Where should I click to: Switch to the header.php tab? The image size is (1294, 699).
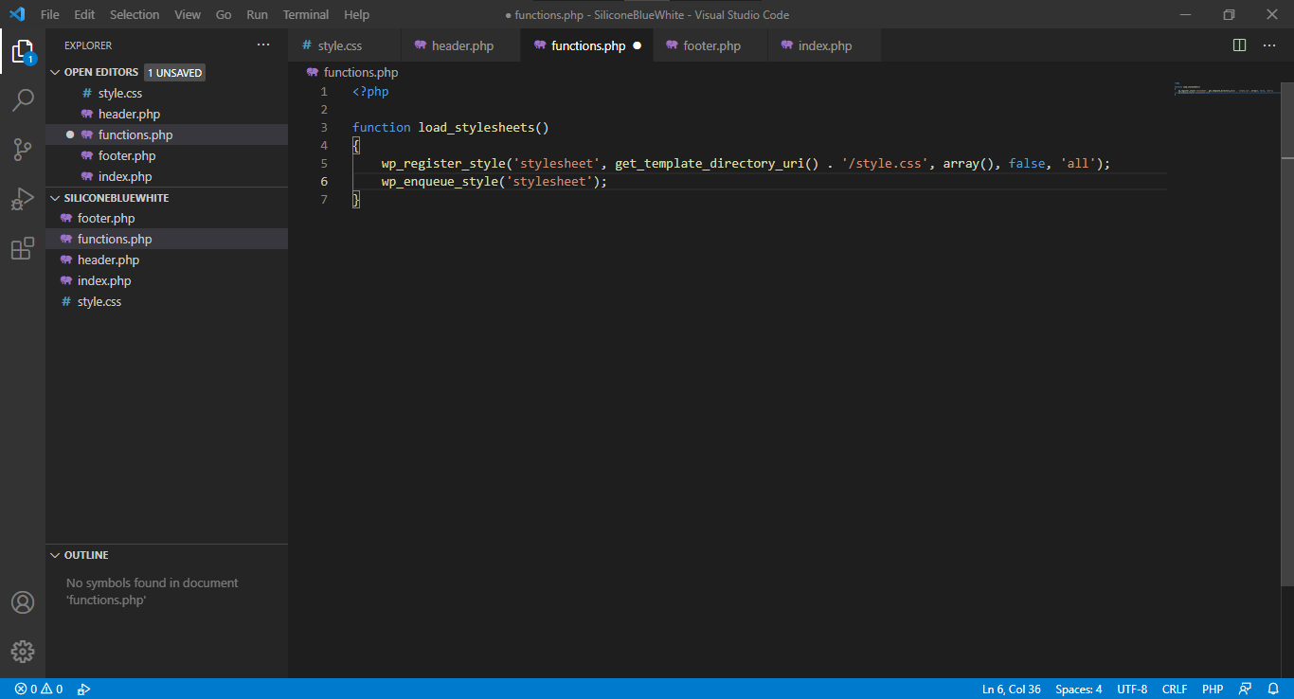pos(460,45)
